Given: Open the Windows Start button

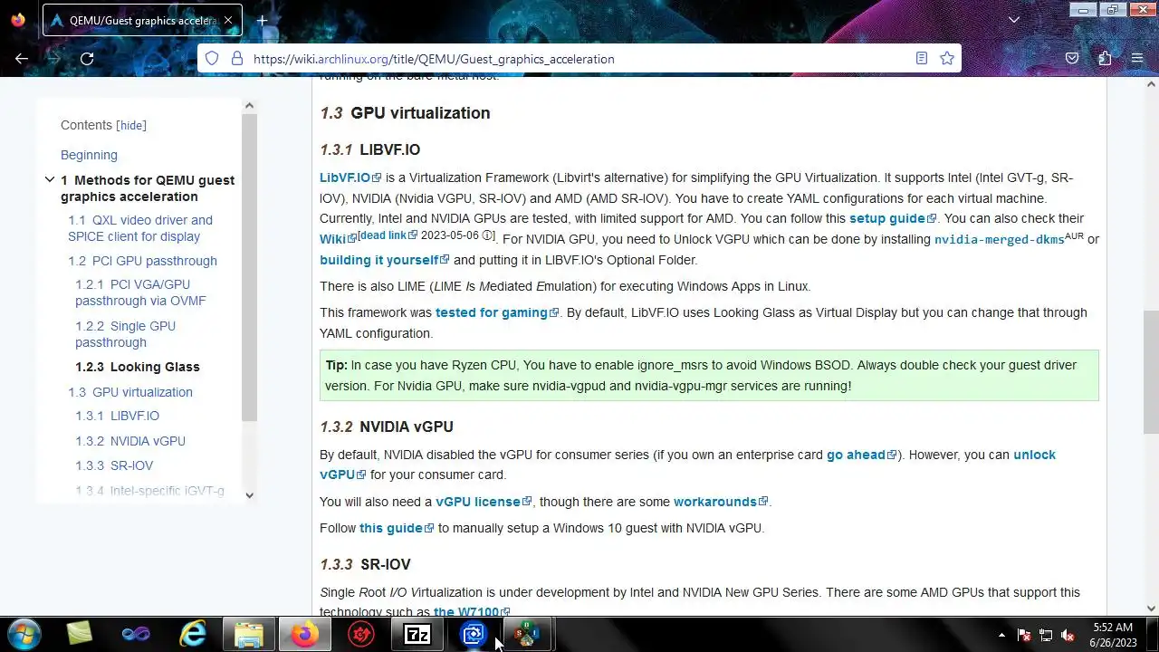Looking at the screenshot, I should coord(23,634).
